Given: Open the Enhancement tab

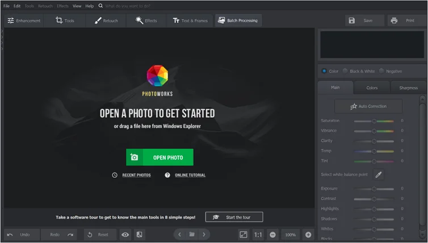Looking at the screenshot, I should coord(24,21).
